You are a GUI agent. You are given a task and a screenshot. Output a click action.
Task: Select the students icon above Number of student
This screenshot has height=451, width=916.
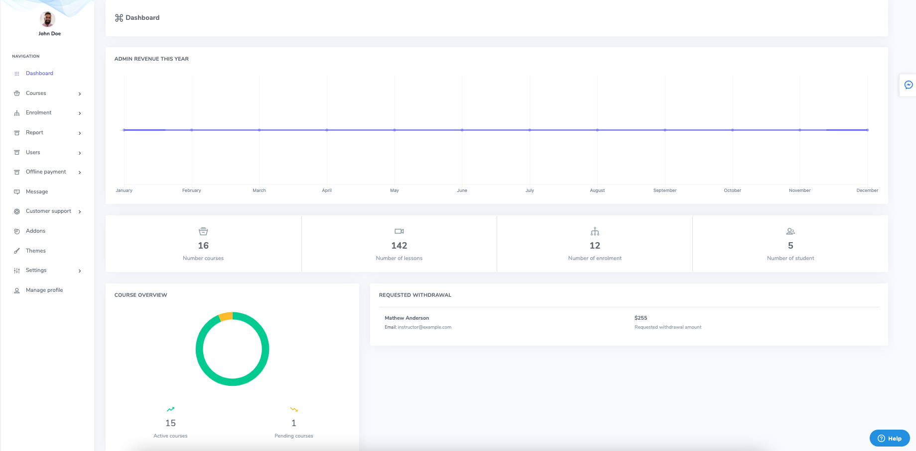pos(790,231)
